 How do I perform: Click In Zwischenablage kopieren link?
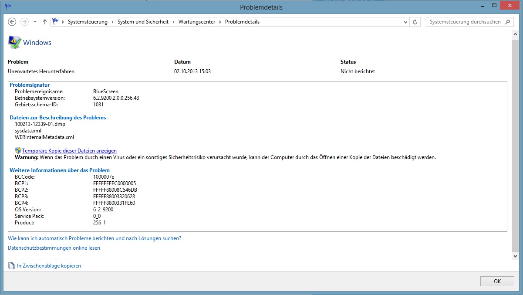(x=49, y=266)
